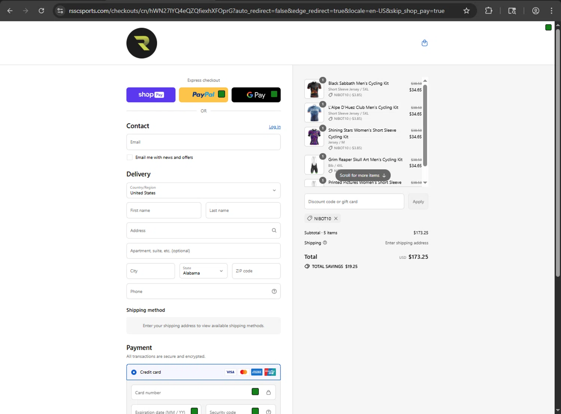Click the total amount $173.25 beside USD

coord(418,257)
